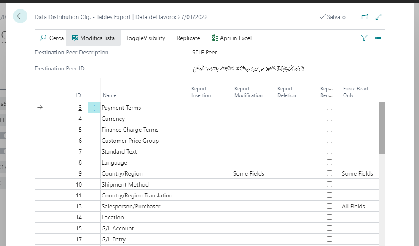Tick the checkbox for Country/Region row
The image size is (419, 246).
coord(329,173)
